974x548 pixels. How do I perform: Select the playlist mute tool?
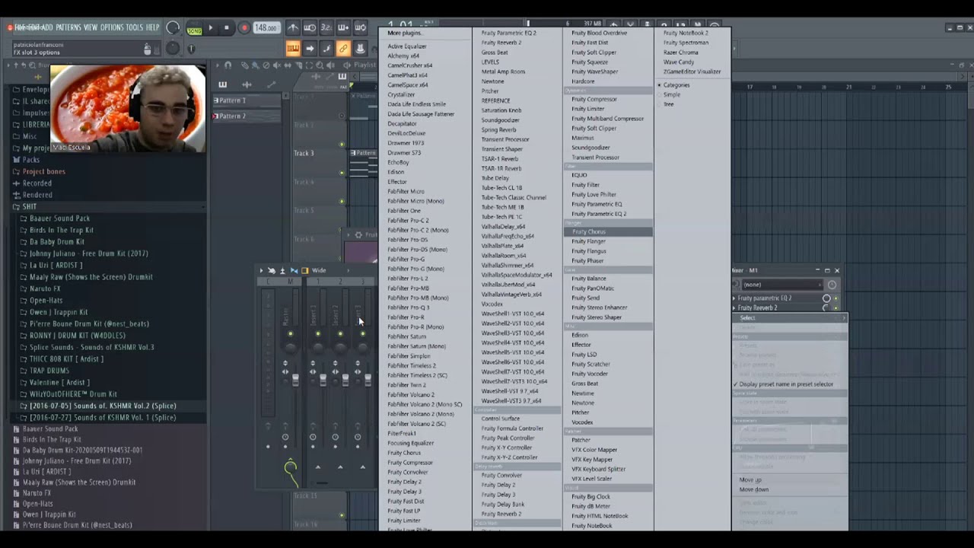tap(276, 65)
